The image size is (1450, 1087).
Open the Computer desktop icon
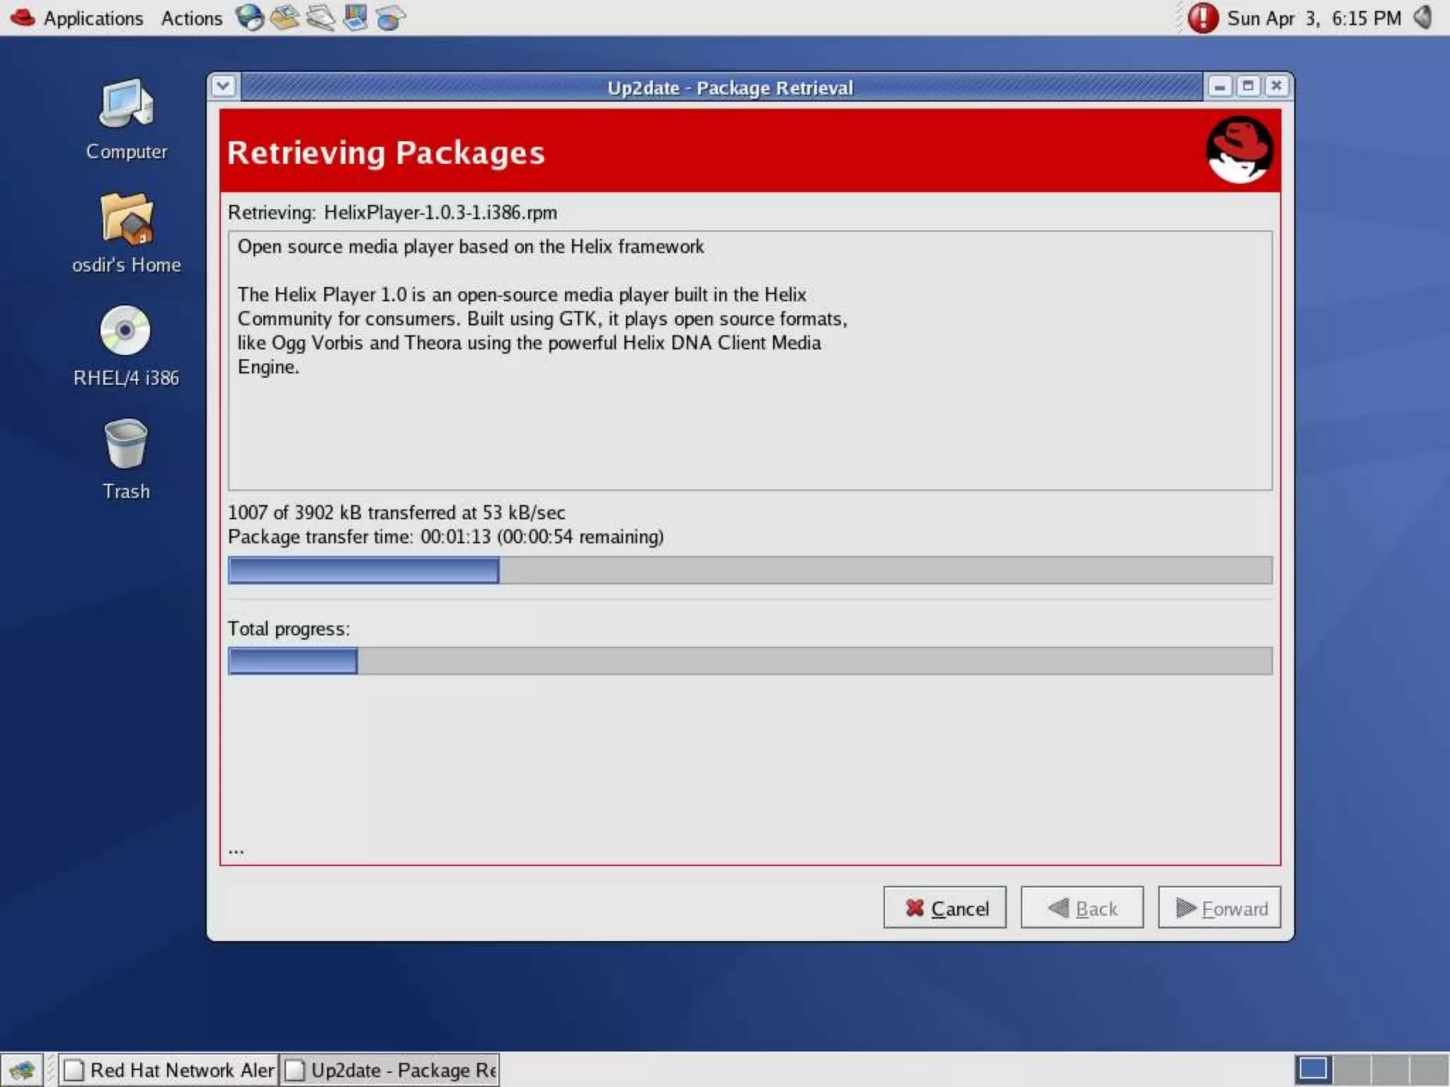(x=126, y=105)
